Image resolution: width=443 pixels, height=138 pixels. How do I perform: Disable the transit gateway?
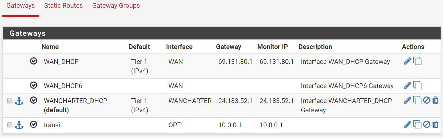point(427,124)
